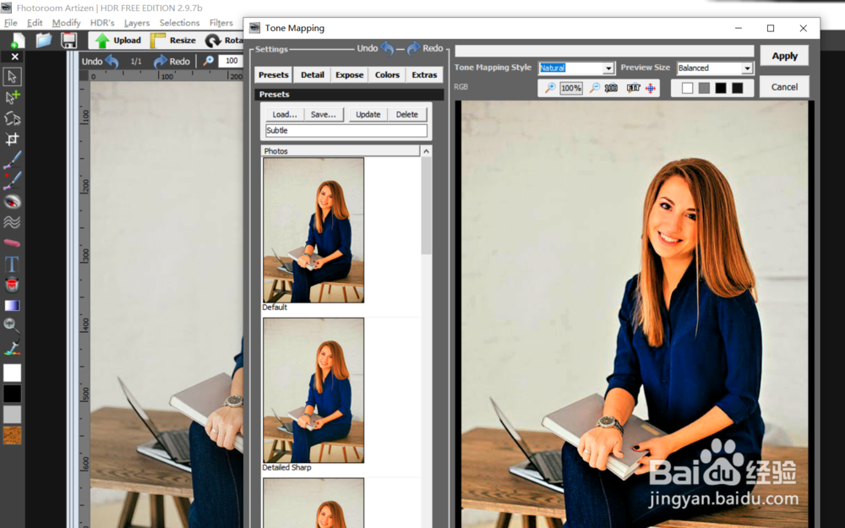Viewport: 845px width, 528px height.
Task: Select the Detailed Sharp preset thumbnail
Action: tap(313, 390)
